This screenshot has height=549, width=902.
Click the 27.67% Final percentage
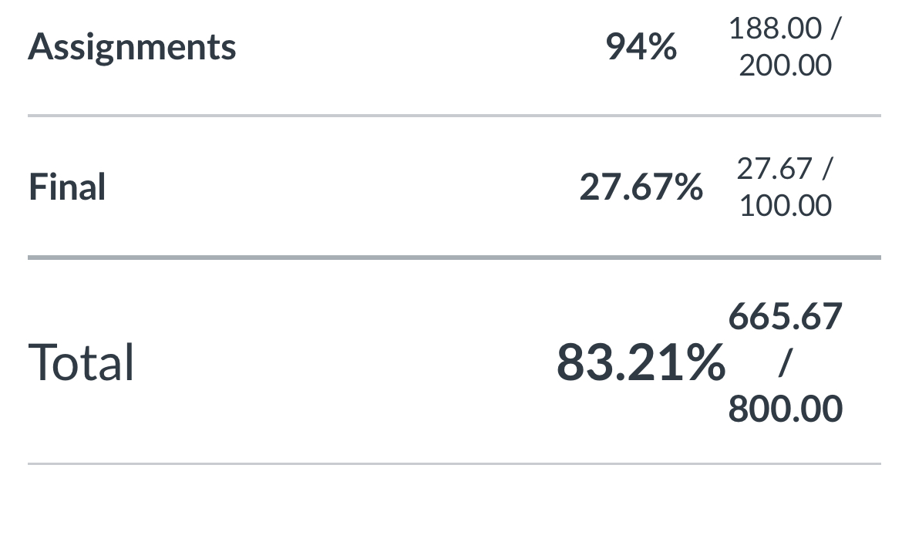pyautogui.click(x=641, y=187)
